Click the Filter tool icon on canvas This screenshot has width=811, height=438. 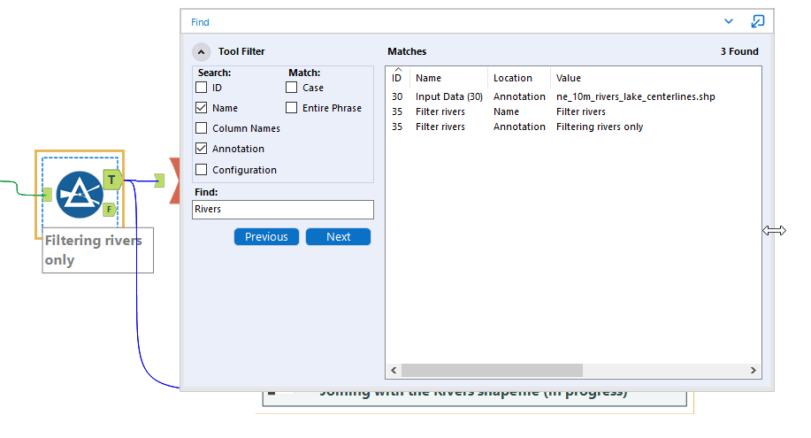79,195
